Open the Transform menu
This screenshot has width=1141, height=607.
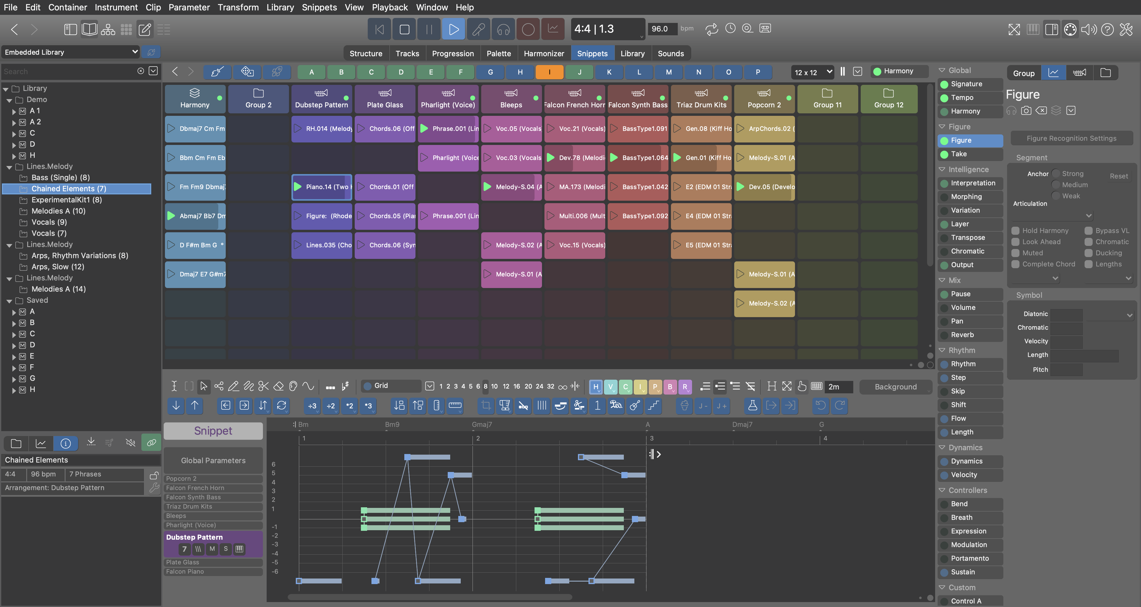pyautogui.click(x=238, y=7)
